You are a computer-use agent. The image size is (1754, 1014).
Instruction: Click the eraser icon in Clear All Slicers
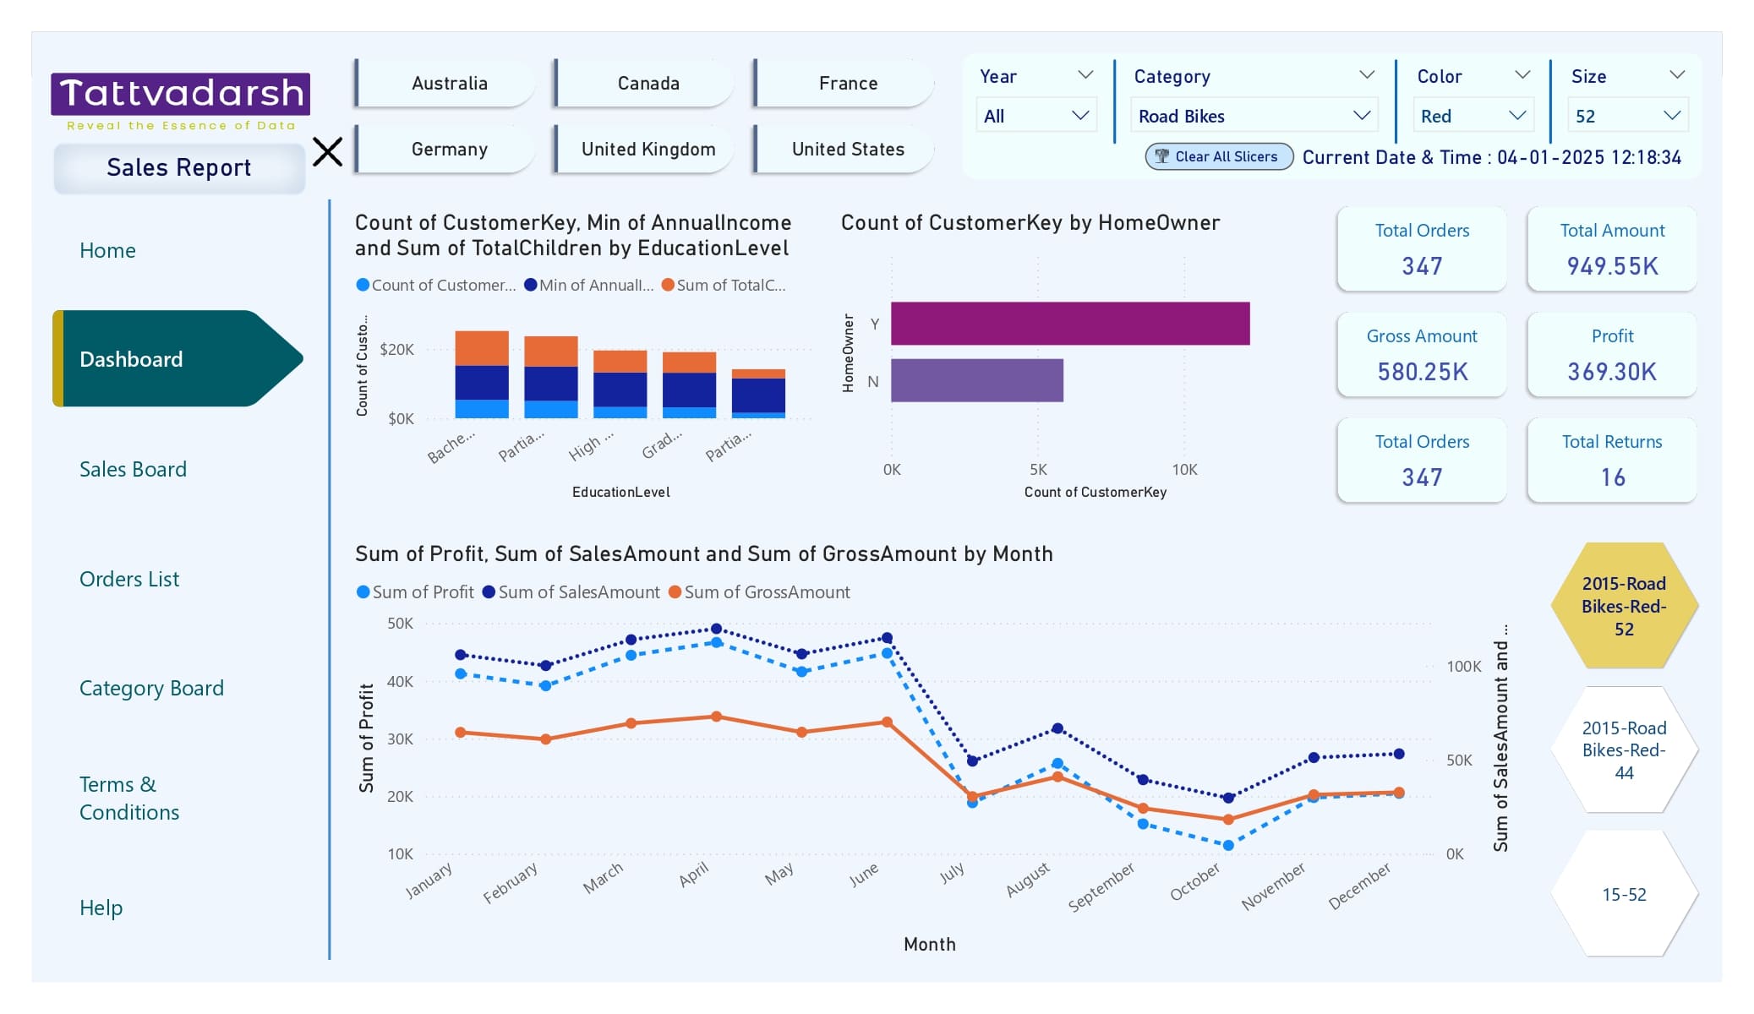point(1162,156)
